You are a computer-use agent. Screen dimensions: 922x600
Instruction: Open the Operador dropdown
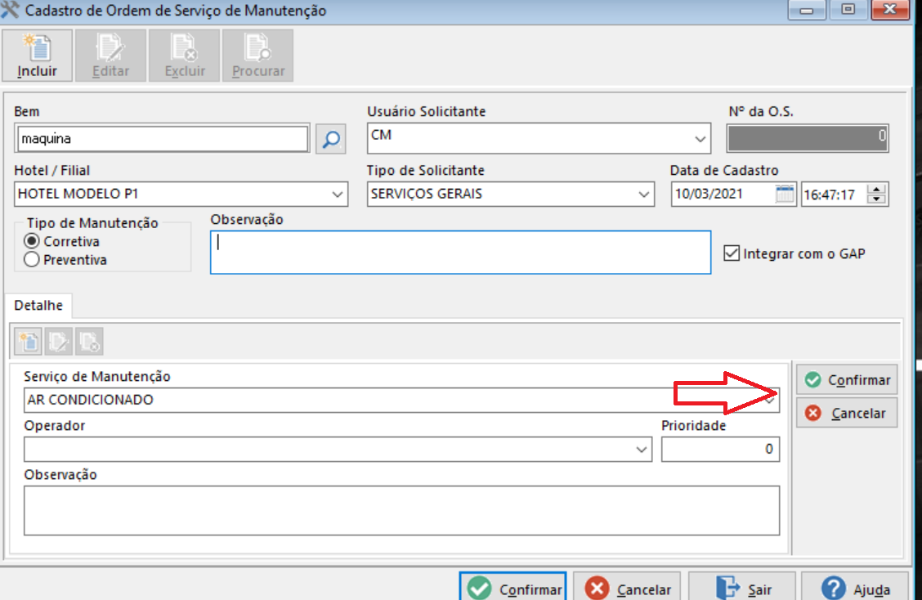(x=642, y=450)
